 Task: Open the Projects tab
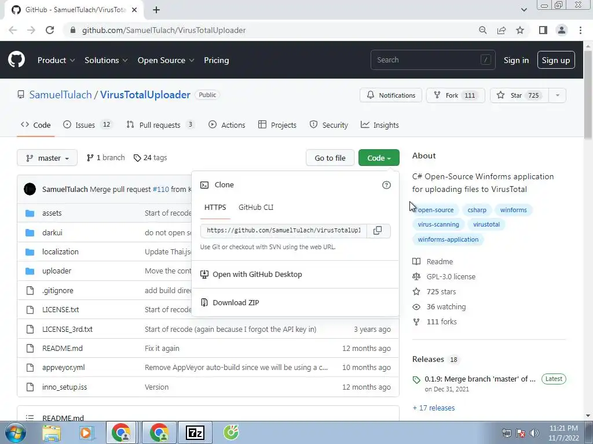[277, 125]
